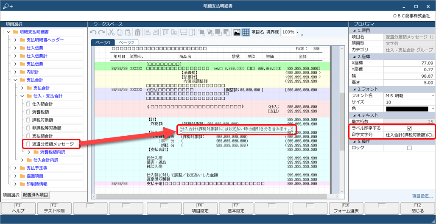Screen dimensions: 436x224
Task: Click the F2 テスト印刷 button
Action: click(54, 208)
